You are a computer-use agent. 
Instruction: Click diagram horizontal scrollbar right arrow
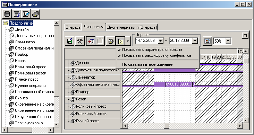(240, 126)
